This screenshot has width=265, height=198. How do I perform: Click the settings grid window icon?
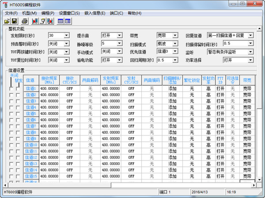68,21
